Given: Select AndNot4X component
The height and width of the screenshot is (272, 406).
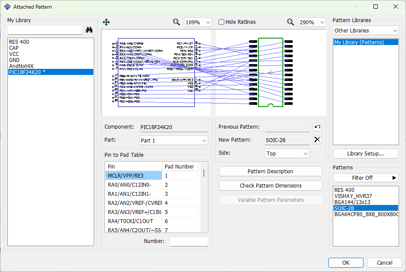Looking at the screenshot, I should (51, 66).
